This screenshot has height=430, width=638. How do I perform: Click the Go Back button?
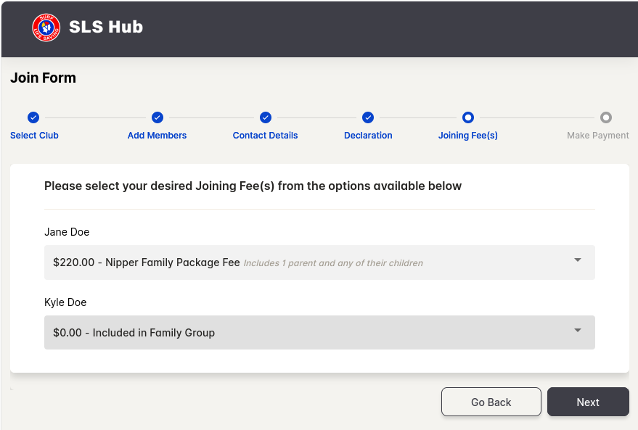pos(491,402)
